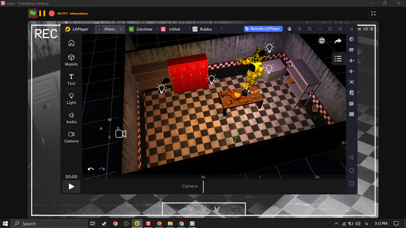Image resolution: width=406 pixels, height=228 pixels.
Task: Go to Home in Prisma sidebar
Action: pos(71,43)
